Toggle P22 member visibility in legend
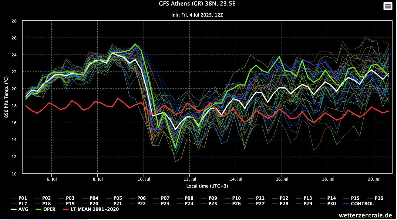The width and height of the screenshot is (397, 220). click(141, 204)
